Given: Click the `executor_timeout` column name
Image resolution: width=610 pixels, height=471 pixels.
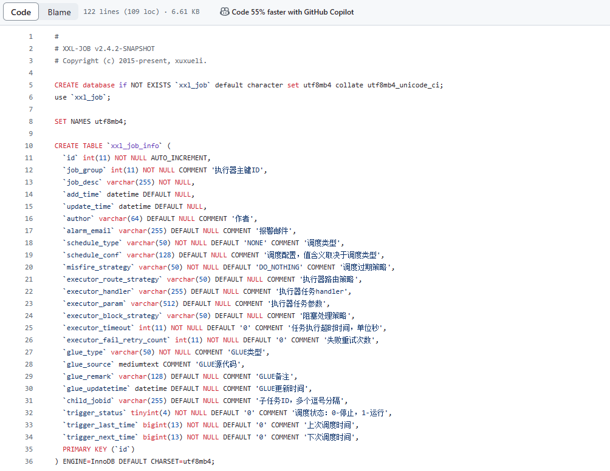Looking at the screenshot, I should [98, 328].
